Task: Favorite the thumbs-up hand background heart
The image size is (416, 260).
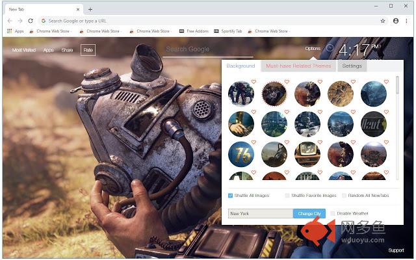Action: (x=253, y=112)
